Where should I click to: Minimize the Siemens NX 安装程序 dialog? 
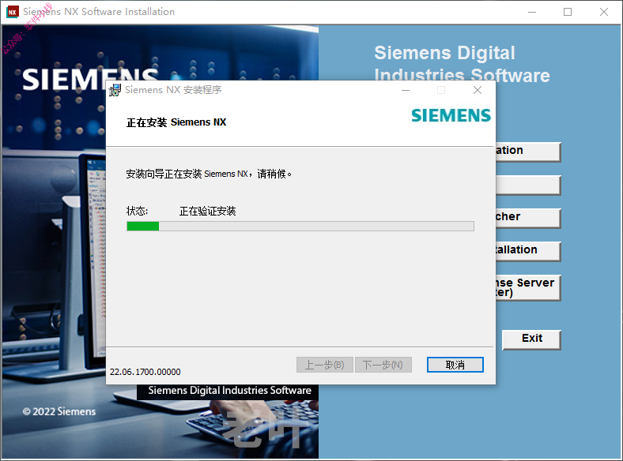tap(406, 90)
